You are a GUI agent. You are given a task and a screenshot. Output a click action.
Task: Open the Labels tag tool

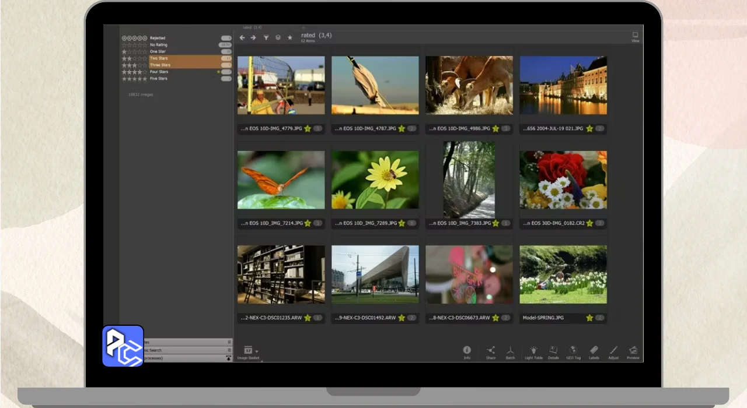click(594, 351)
